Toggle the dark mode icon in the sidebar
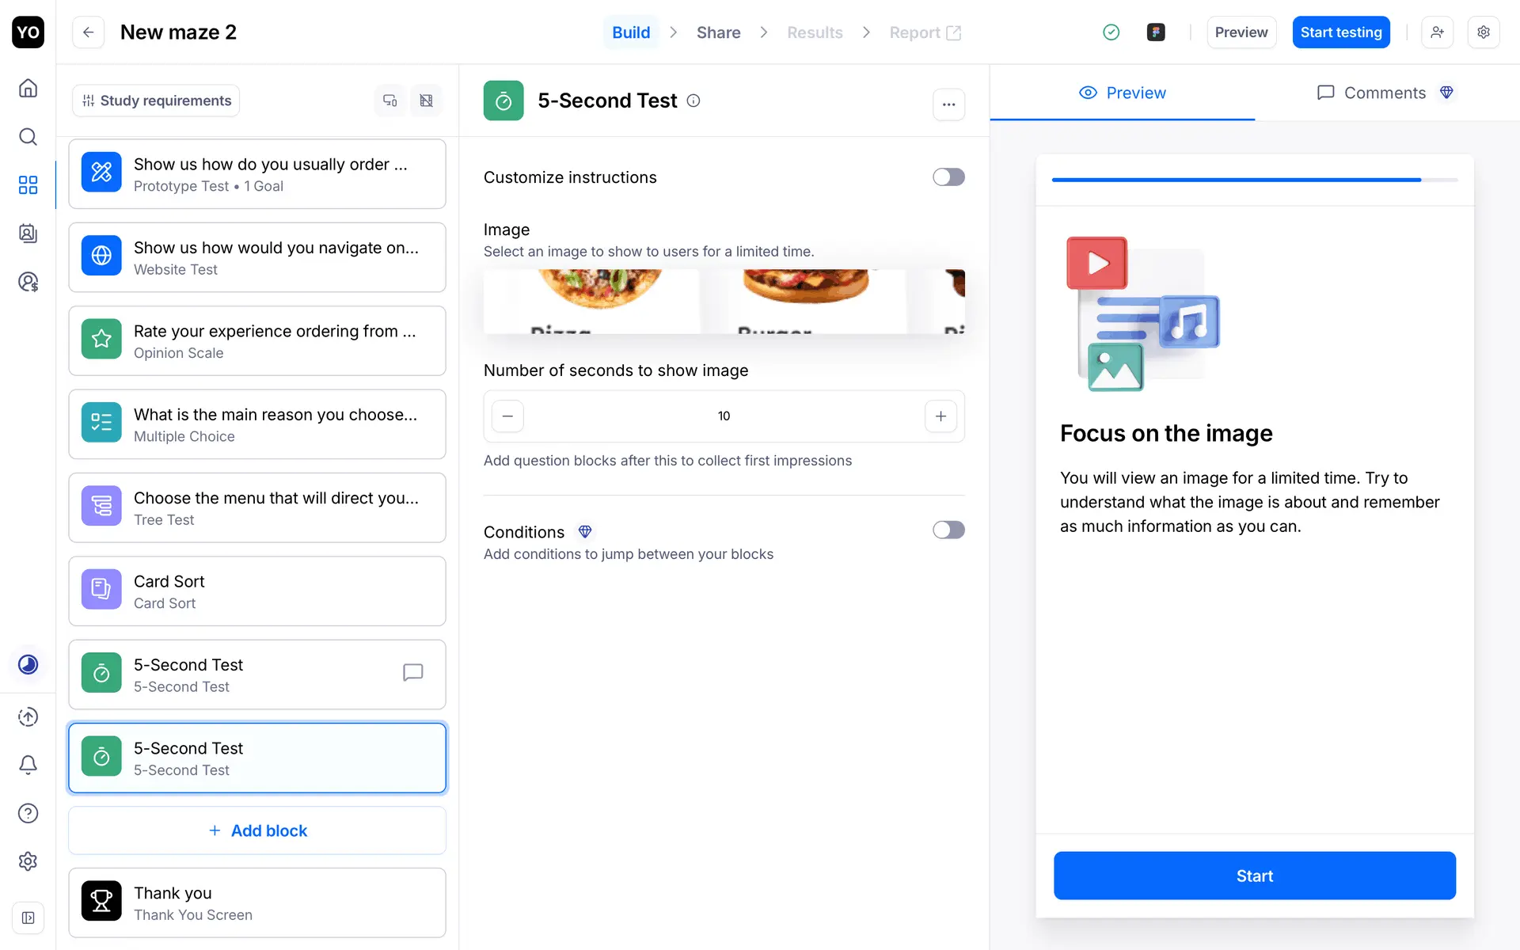1520x950 pixels. [x=28, y=664]
